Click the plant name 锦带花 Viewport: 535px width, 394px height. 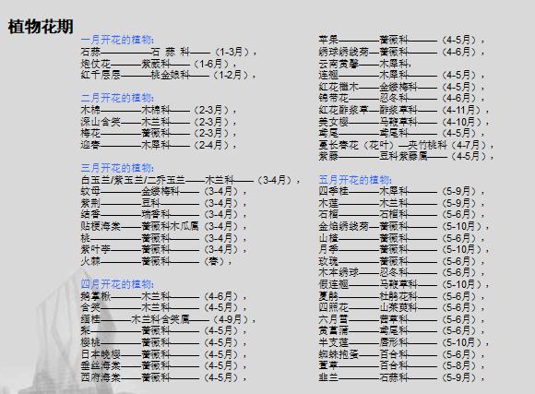pyautogui.click(x=334, y=99)
